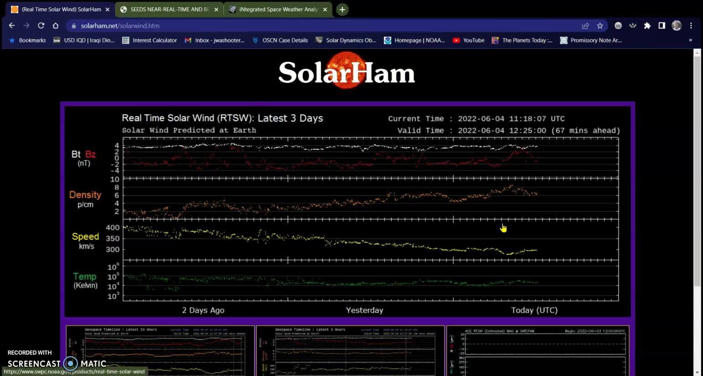Click the scrollbar down arrow
The height and width of the screenshot is (376, 703).
pyautogui.click(x=697, y=372)
